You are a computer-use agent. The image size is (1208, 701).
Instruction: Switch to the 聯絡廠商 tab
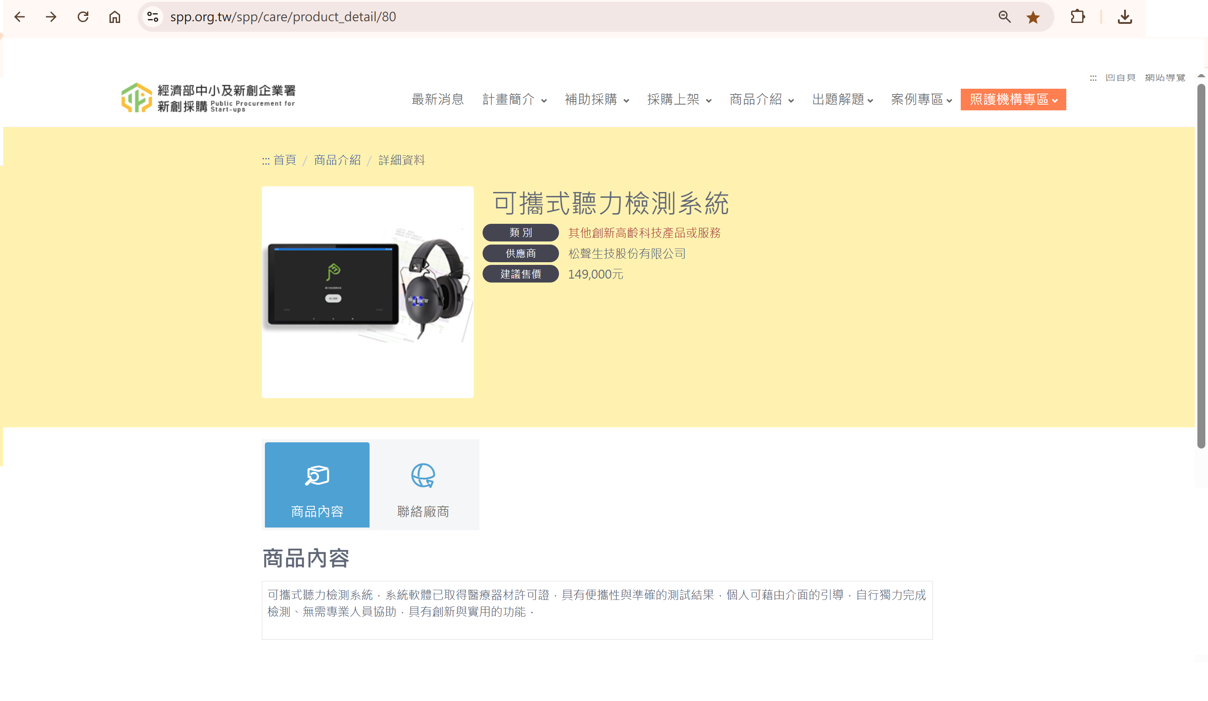(423, 485)
